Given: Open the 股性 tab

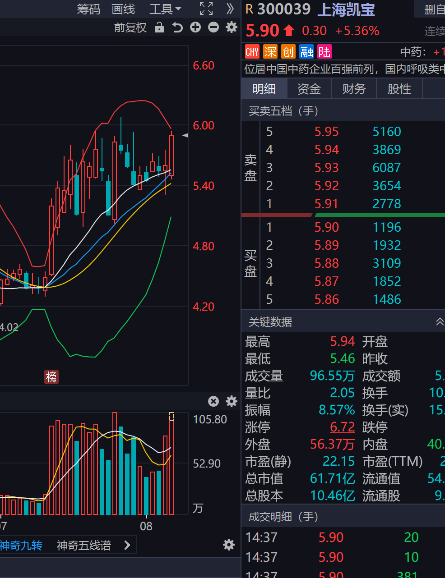Looking at the screenshot, I should pyautogui.click(x=399, y=89).
